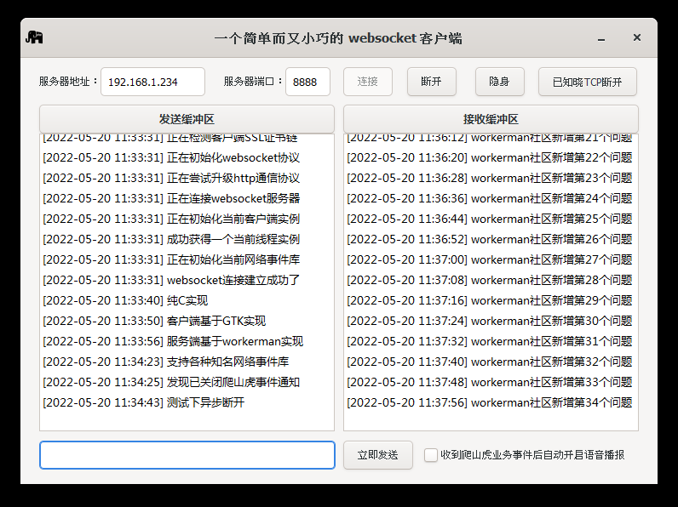Select received line 新增第26个问题
This screenshot has height=507, width=678.
click(x=490, y=239)
